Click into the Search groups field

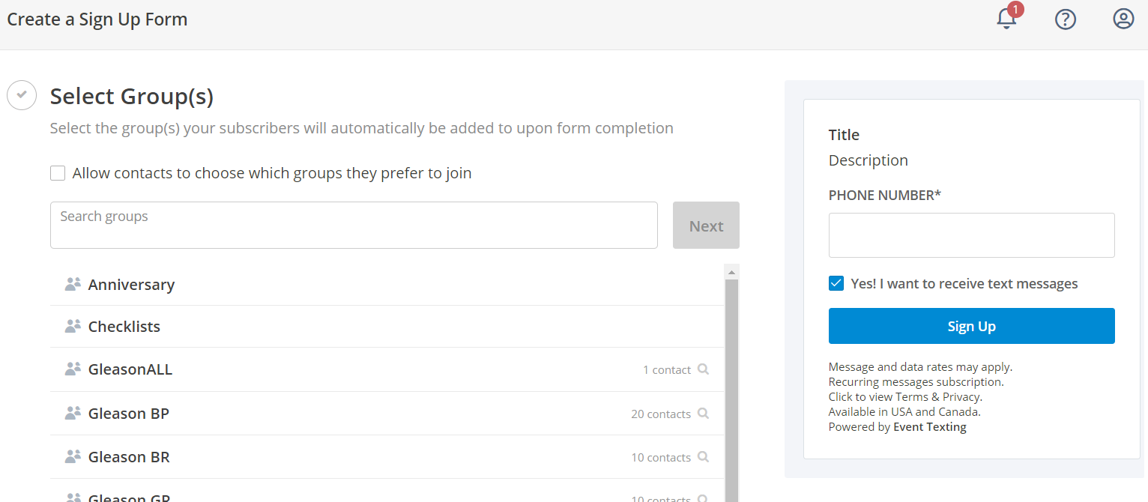354,225
